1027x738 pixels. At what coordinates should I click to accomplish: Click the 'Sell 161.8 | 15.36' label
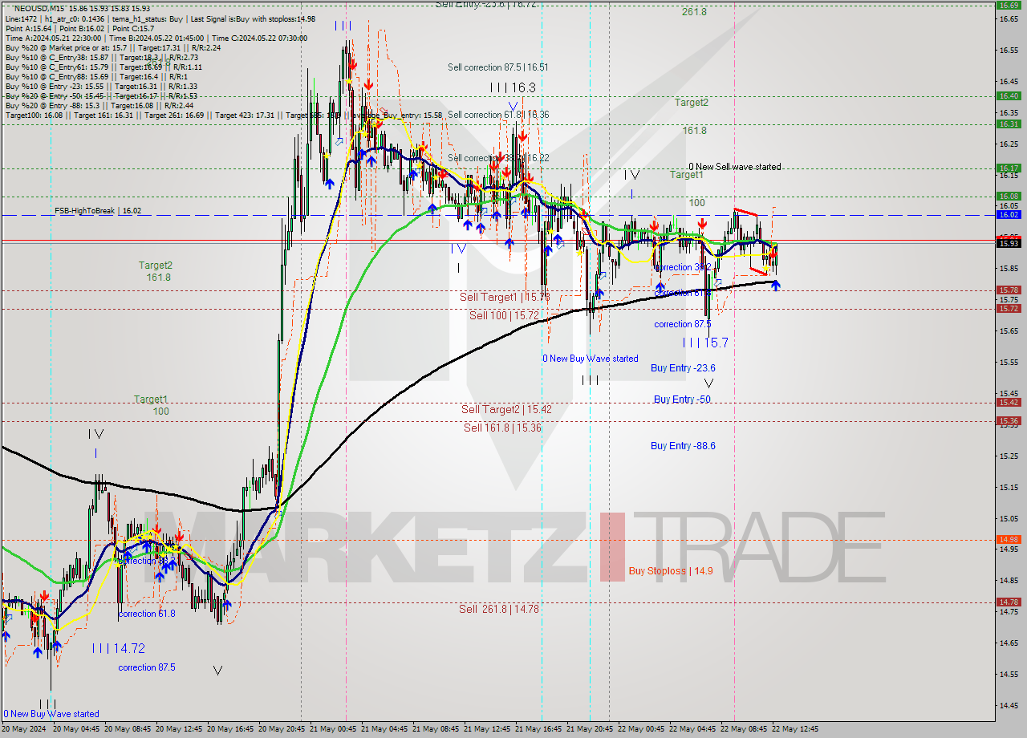point(502,428)
